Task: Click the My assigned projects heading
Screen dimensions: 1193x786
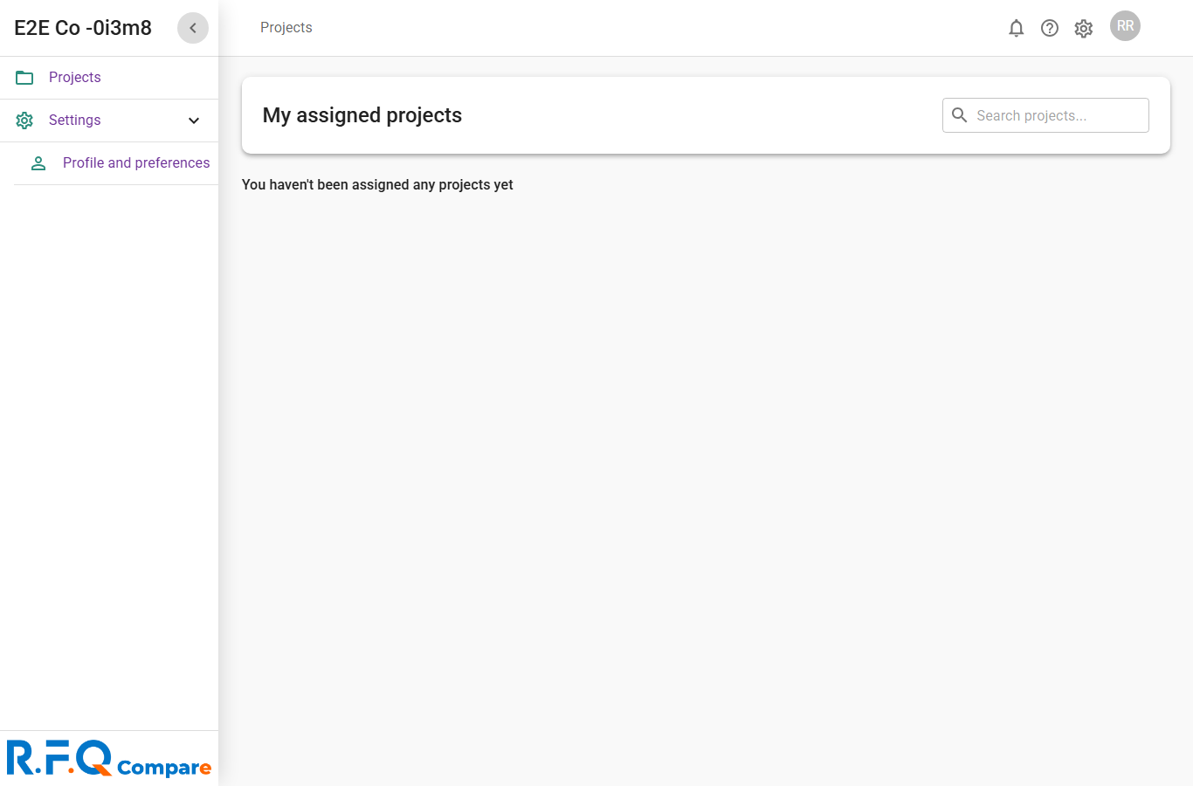Action: point(362,115)
